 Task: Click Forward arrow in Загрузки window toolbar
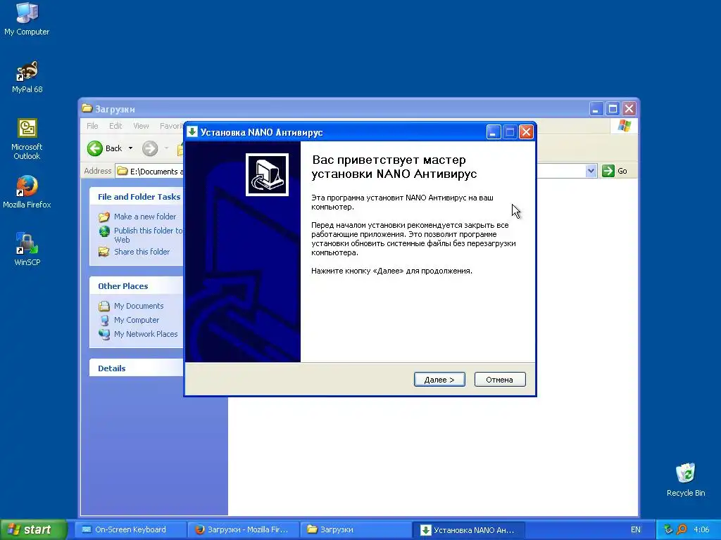(150, 148)
